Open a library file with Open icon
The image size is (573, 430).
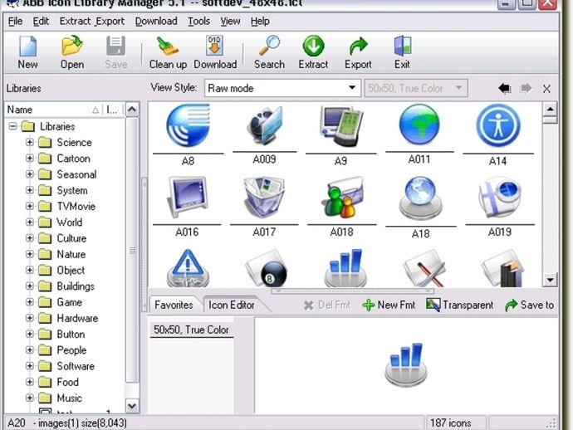pyautogui.click(x=72, y=52)
